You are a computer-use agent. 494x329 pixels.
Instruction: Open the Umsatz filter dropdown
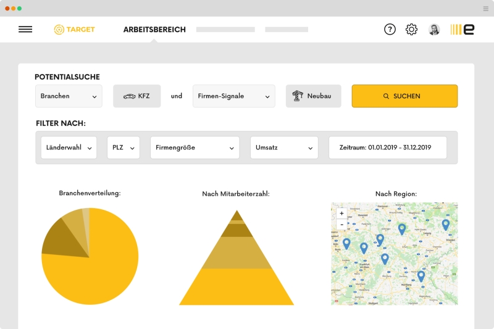[x=284, y=148]
